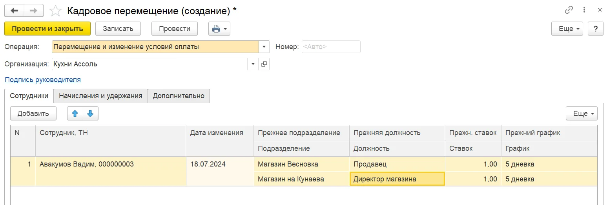Move employee row up with up arrow
Screen dimensions: 609x205
coord(75,113)
